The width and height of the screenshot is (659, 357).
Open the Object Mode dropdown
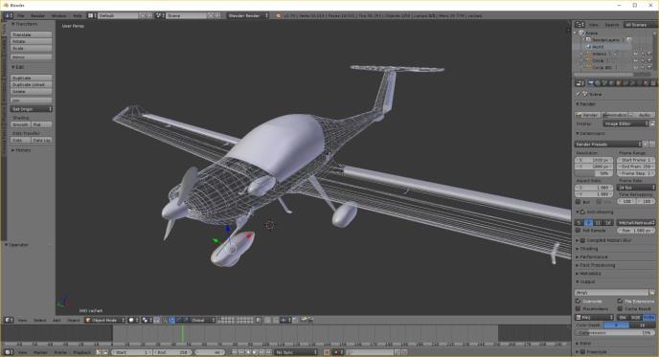click(x=104, y=320)
